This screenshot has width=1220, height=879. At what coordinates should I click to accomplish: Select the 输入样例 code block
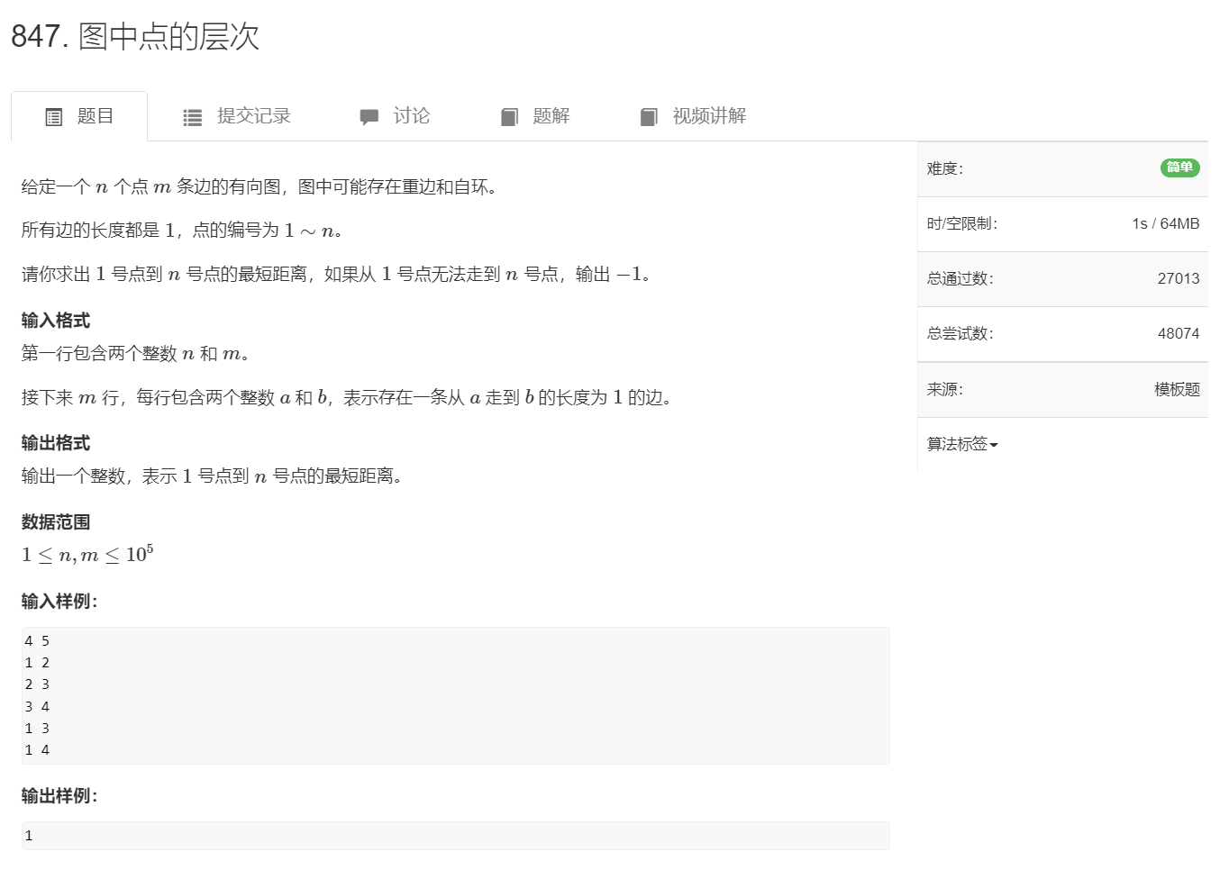454,694
